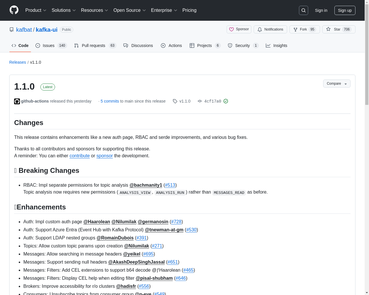
Task: Open the @pisal-shubham profile link
Action: [154, 278]
